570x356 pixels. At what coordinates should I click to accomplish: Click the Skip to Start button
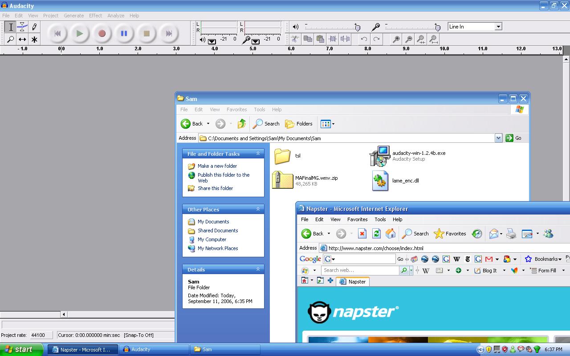pos(57,33)
